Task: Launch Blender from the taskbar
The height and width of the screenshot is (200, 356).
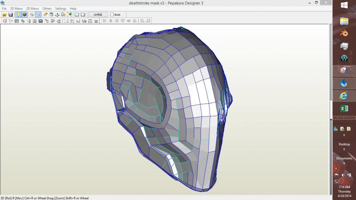Action: click(344, 33)
